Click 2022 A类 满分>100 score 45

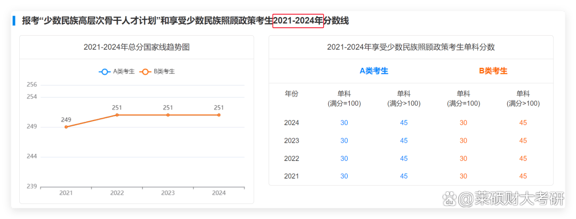pyautogui.click(x=404, y=159)
